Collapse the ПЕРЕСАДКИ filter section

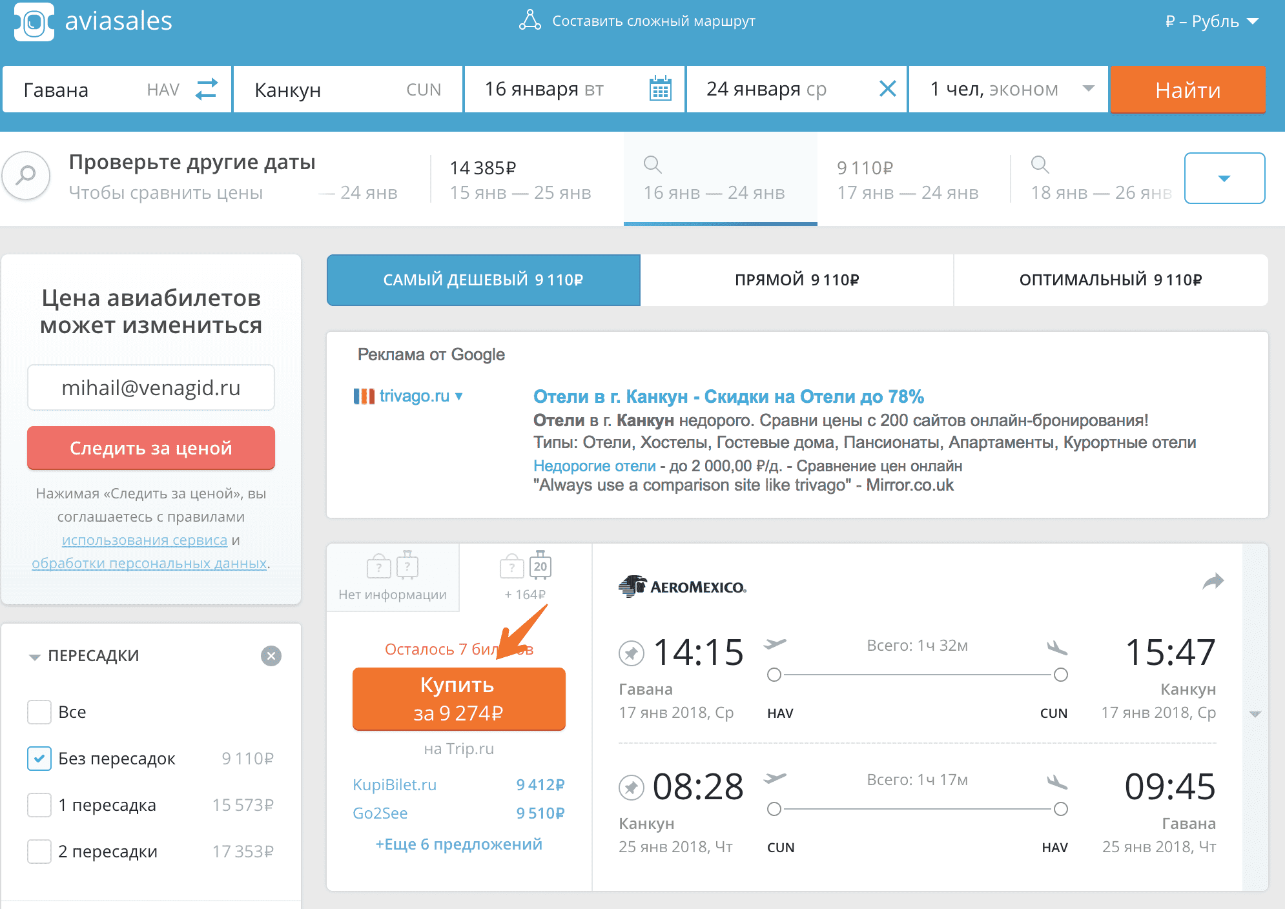pyautogui.click(x=35, y=657)
